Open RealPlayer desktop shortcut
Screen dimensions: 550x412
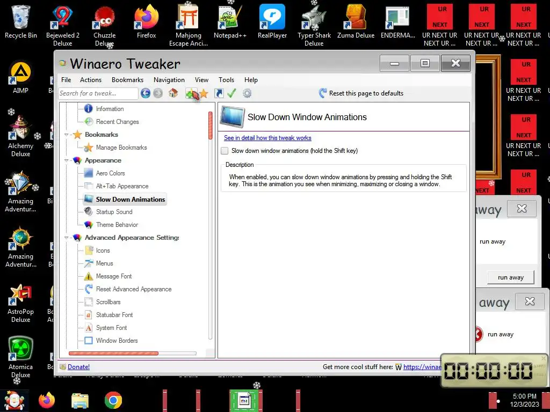pos(272,21)
